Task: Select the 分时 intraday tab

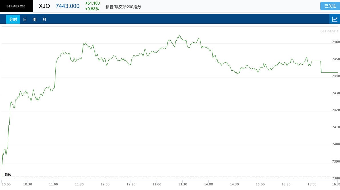Action: tap(13, 19)
